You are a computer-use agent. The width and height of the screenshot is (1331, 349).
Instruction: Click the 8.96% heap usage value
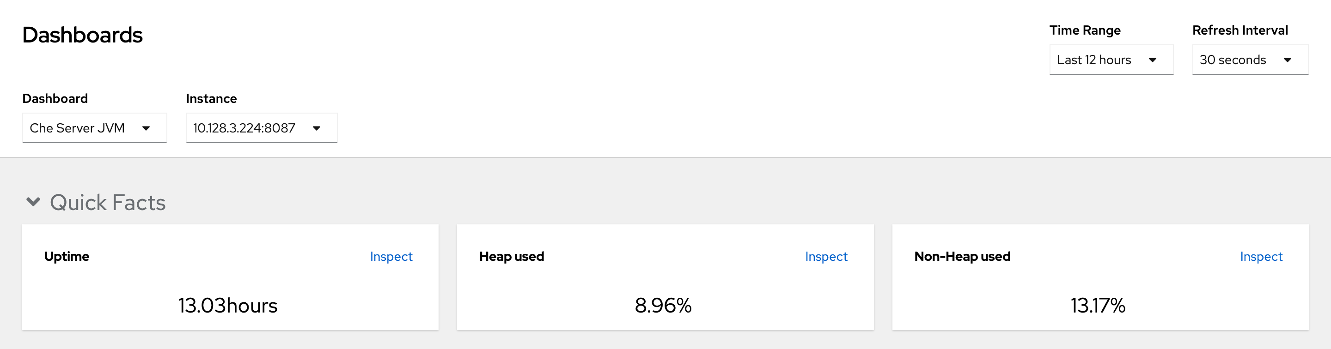663,306
